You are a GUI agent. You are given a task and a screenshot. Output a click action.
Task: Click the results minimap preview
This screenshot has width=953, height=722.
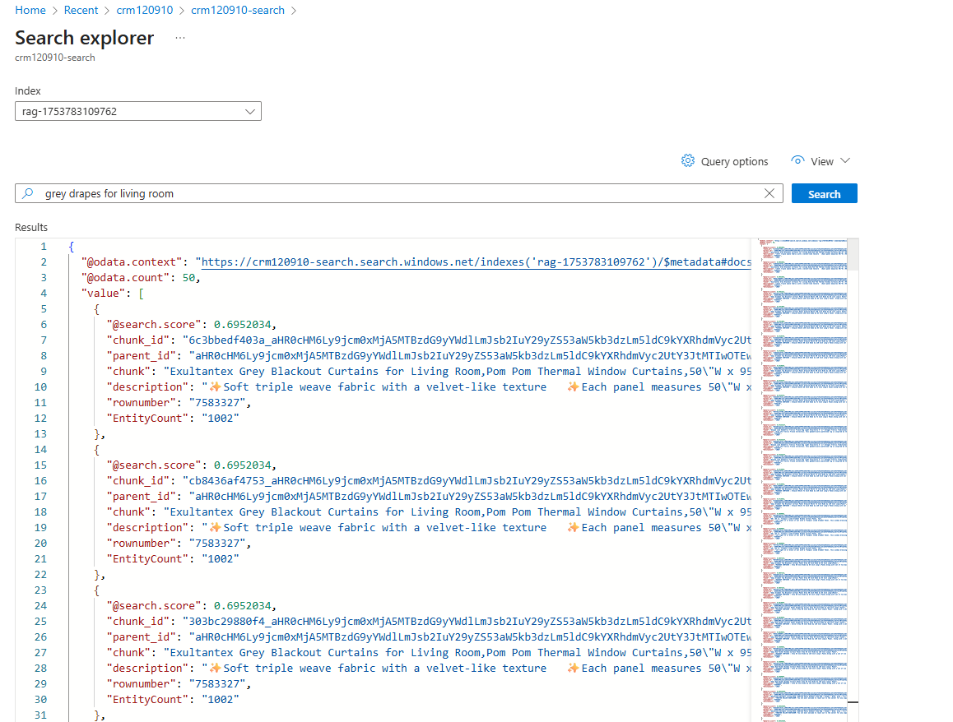point(804,479)
